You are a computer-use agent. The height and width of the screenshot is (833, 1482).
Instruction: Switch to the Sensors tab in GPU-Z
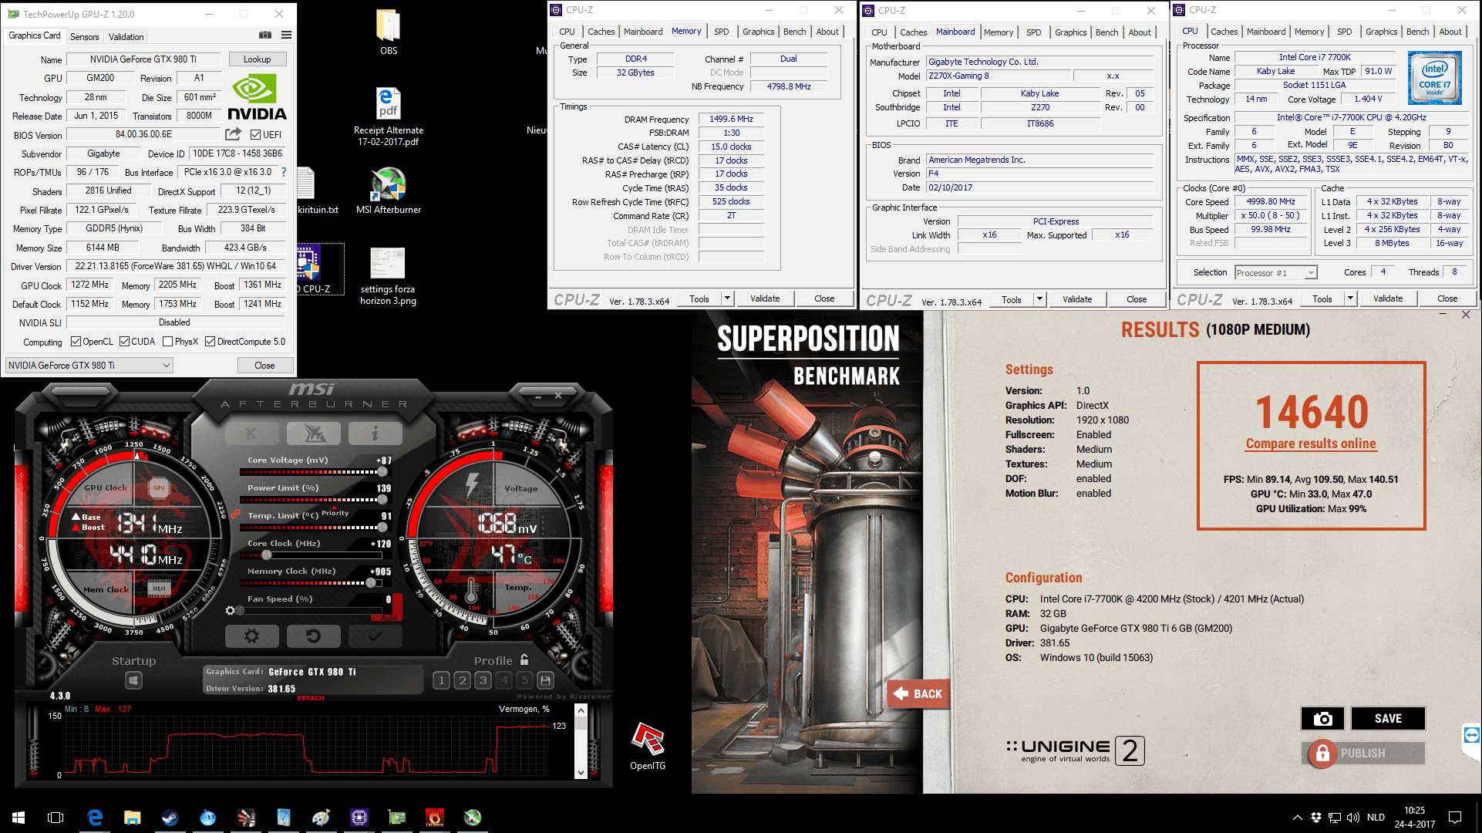[84, 36]
